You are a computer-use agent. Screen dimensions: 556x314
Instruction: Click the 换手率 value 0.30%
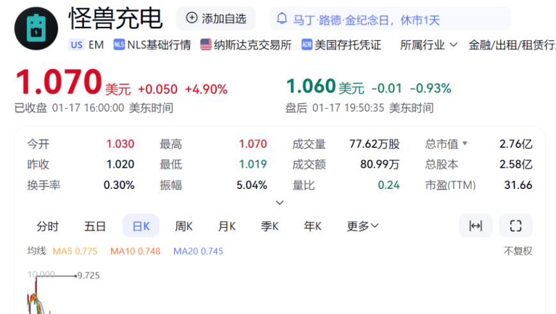pos(119,185)
